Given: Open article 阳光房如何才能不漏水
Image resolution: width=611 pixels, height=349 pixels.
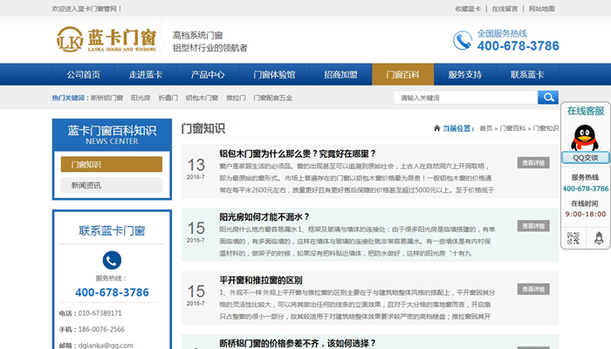Looking at the screenshot, I should (264, 216).
